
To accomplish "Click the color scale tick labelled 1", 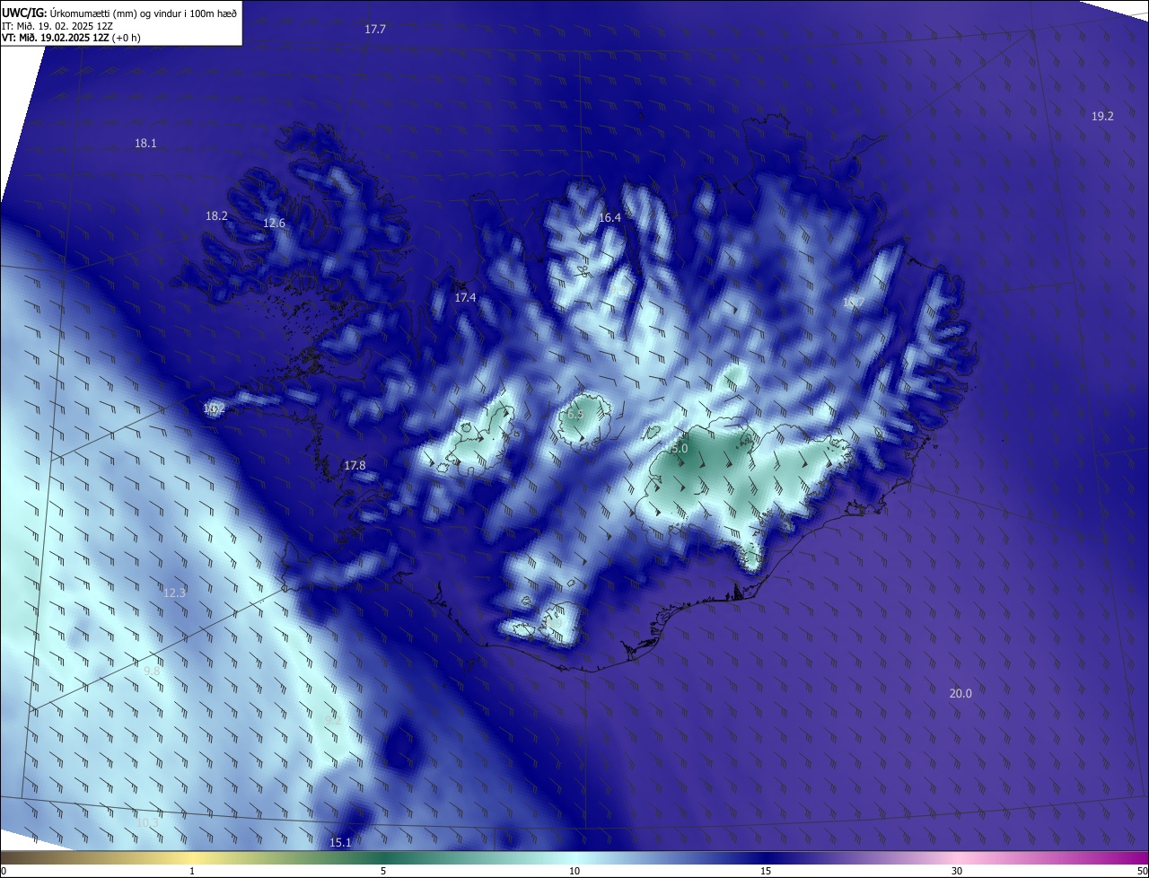I will 192,871.
